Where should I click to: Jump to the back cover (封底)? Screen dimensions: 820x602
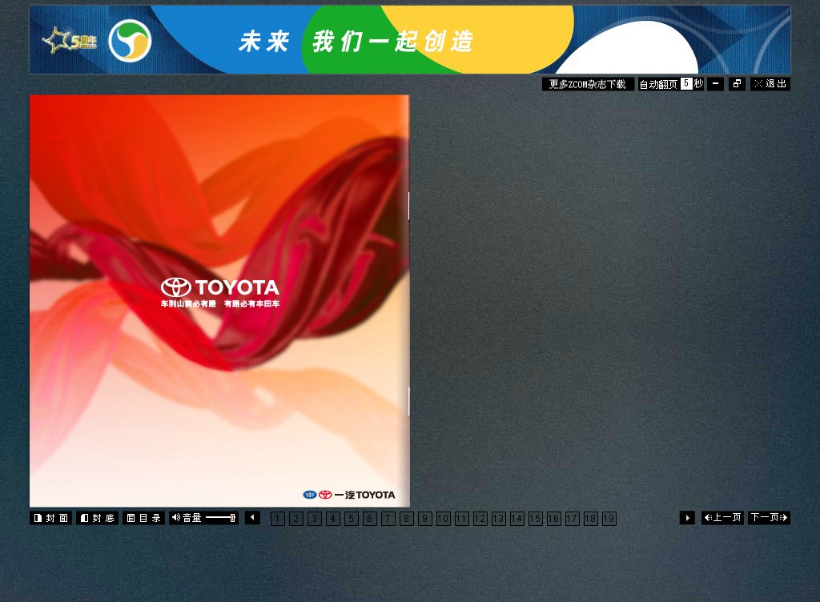pos(97,518)
